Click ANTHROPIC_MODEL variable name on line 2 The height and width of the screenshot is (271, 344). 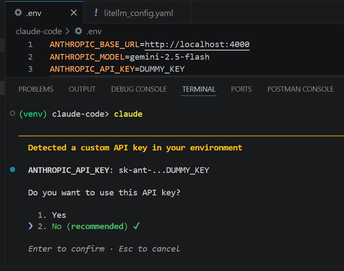[x=87, y=57]
